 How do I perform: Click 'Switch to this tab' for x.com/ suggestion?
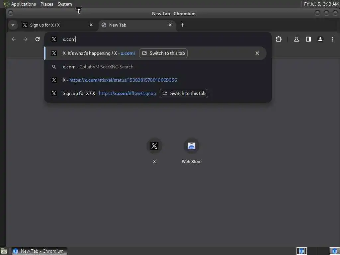coord(163,53)
